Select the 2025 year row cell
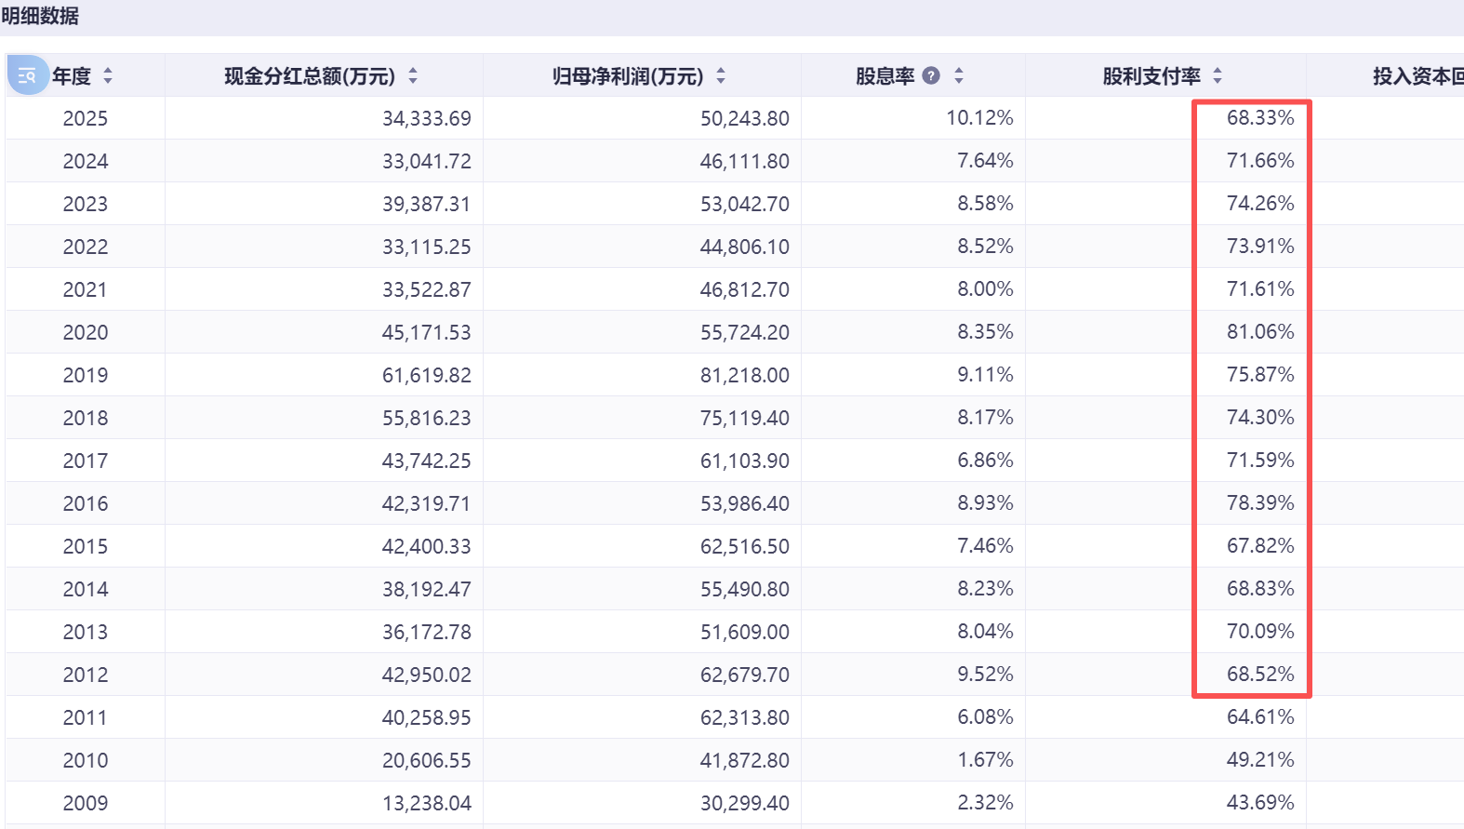Screen dimensions: 1464x829 point(86,118)
